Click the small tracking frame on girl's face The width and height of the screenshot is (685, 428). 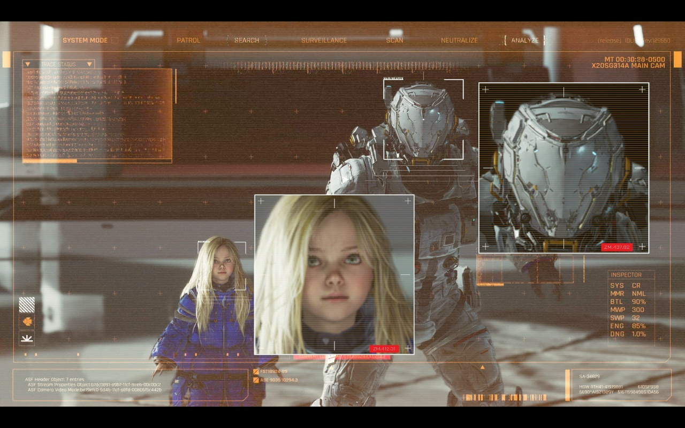pyautogui.click(x=222, y=266)
